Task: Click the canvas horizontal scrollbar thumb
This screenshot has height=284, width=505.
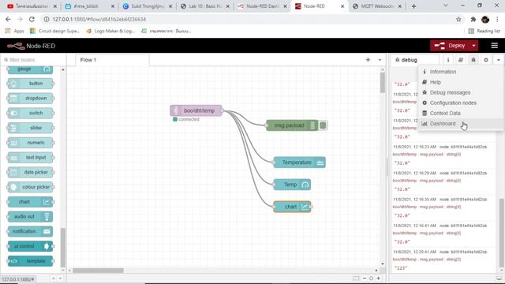Action: 98,271
